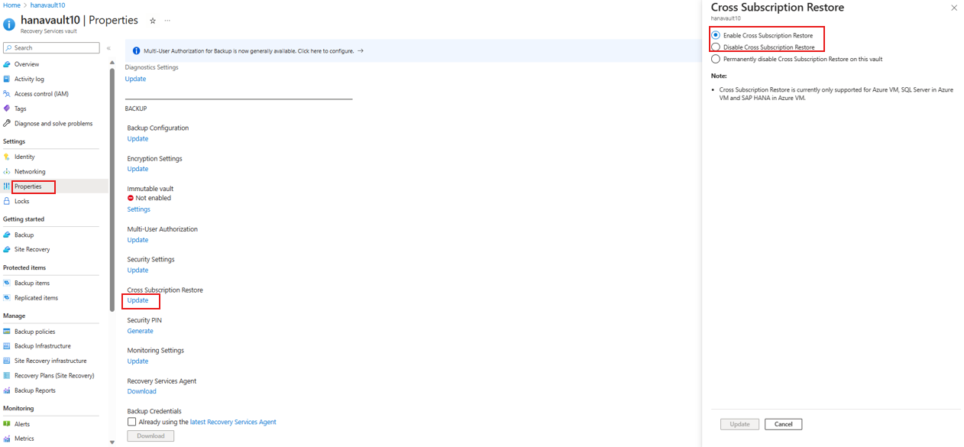Click the Networking icon

7,172
